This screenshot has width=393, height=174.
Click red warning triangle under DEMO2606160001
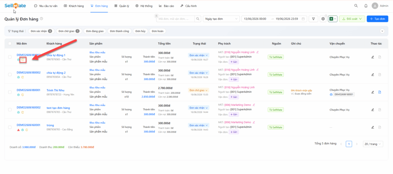pos(18,130)
